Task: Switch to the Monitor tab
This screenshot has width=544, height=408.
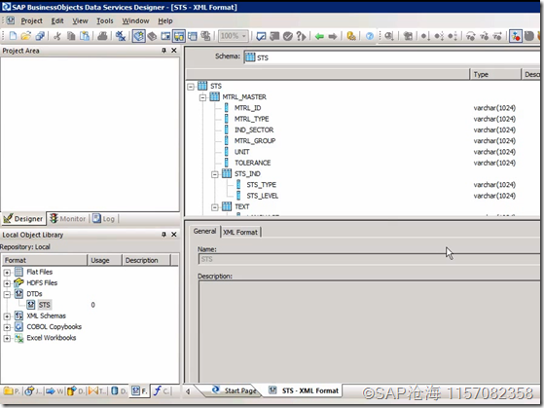Action: point(68,219)
